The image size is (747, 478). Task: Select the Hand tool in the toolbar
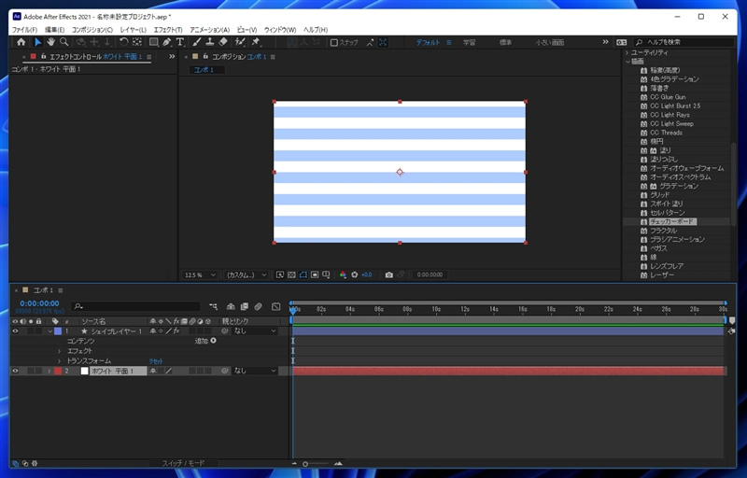[50, 42]
